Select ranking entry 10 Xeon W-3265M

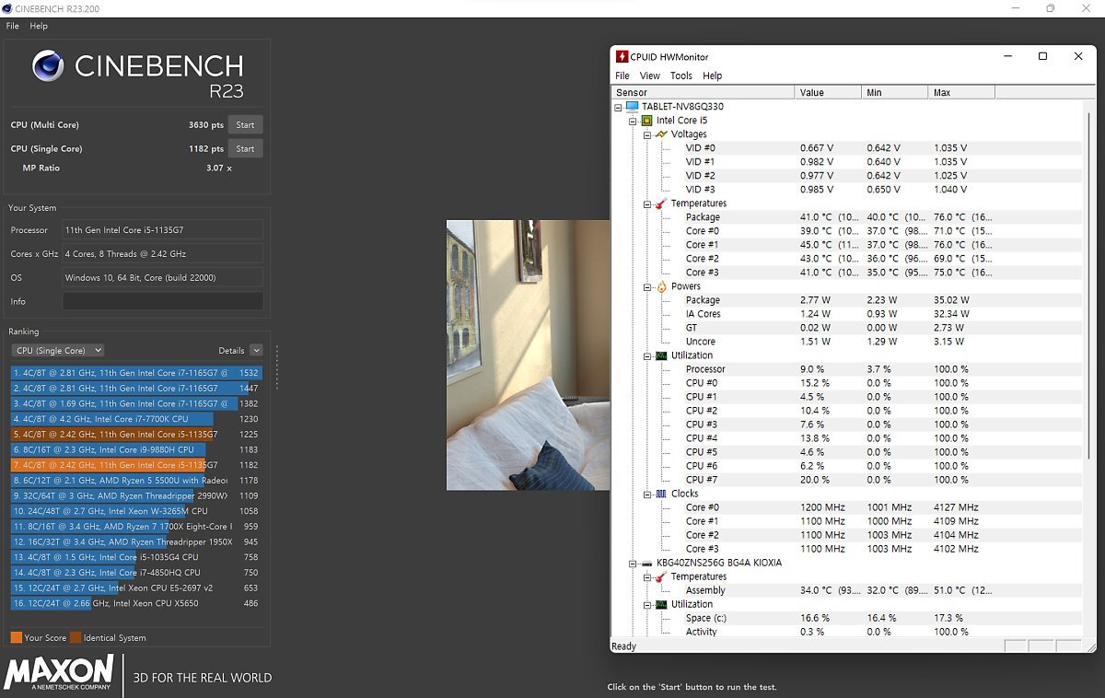coord(137,511)
